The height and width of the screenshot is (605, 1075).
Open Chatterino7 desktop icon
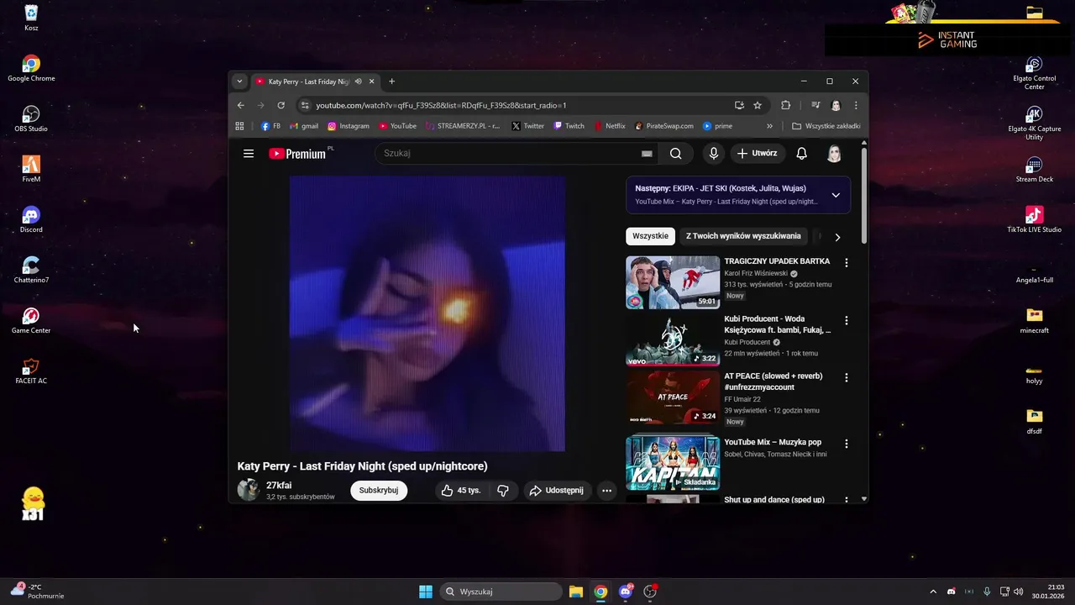(31, 270)
